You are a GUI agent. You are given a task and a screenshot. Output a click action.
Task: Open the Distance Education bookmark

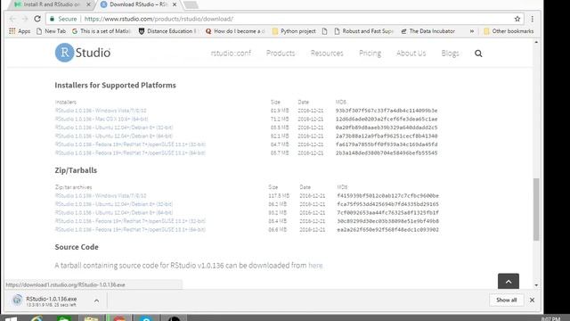tap(167, 31)
